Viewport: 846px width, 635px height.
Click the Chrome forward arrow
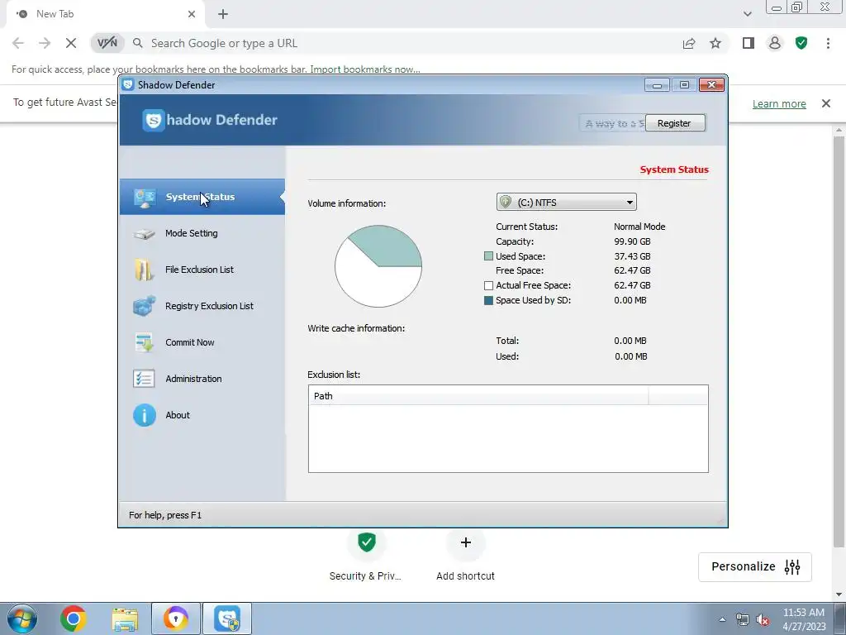point(45,43)
